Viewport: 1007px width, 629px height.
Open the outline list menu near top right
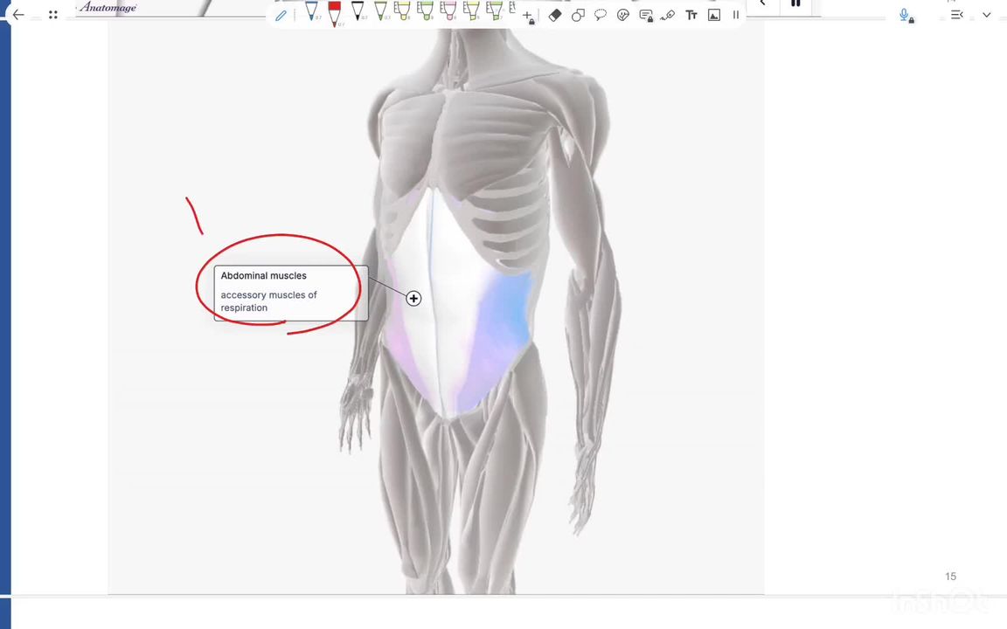(x=957, y=15)
